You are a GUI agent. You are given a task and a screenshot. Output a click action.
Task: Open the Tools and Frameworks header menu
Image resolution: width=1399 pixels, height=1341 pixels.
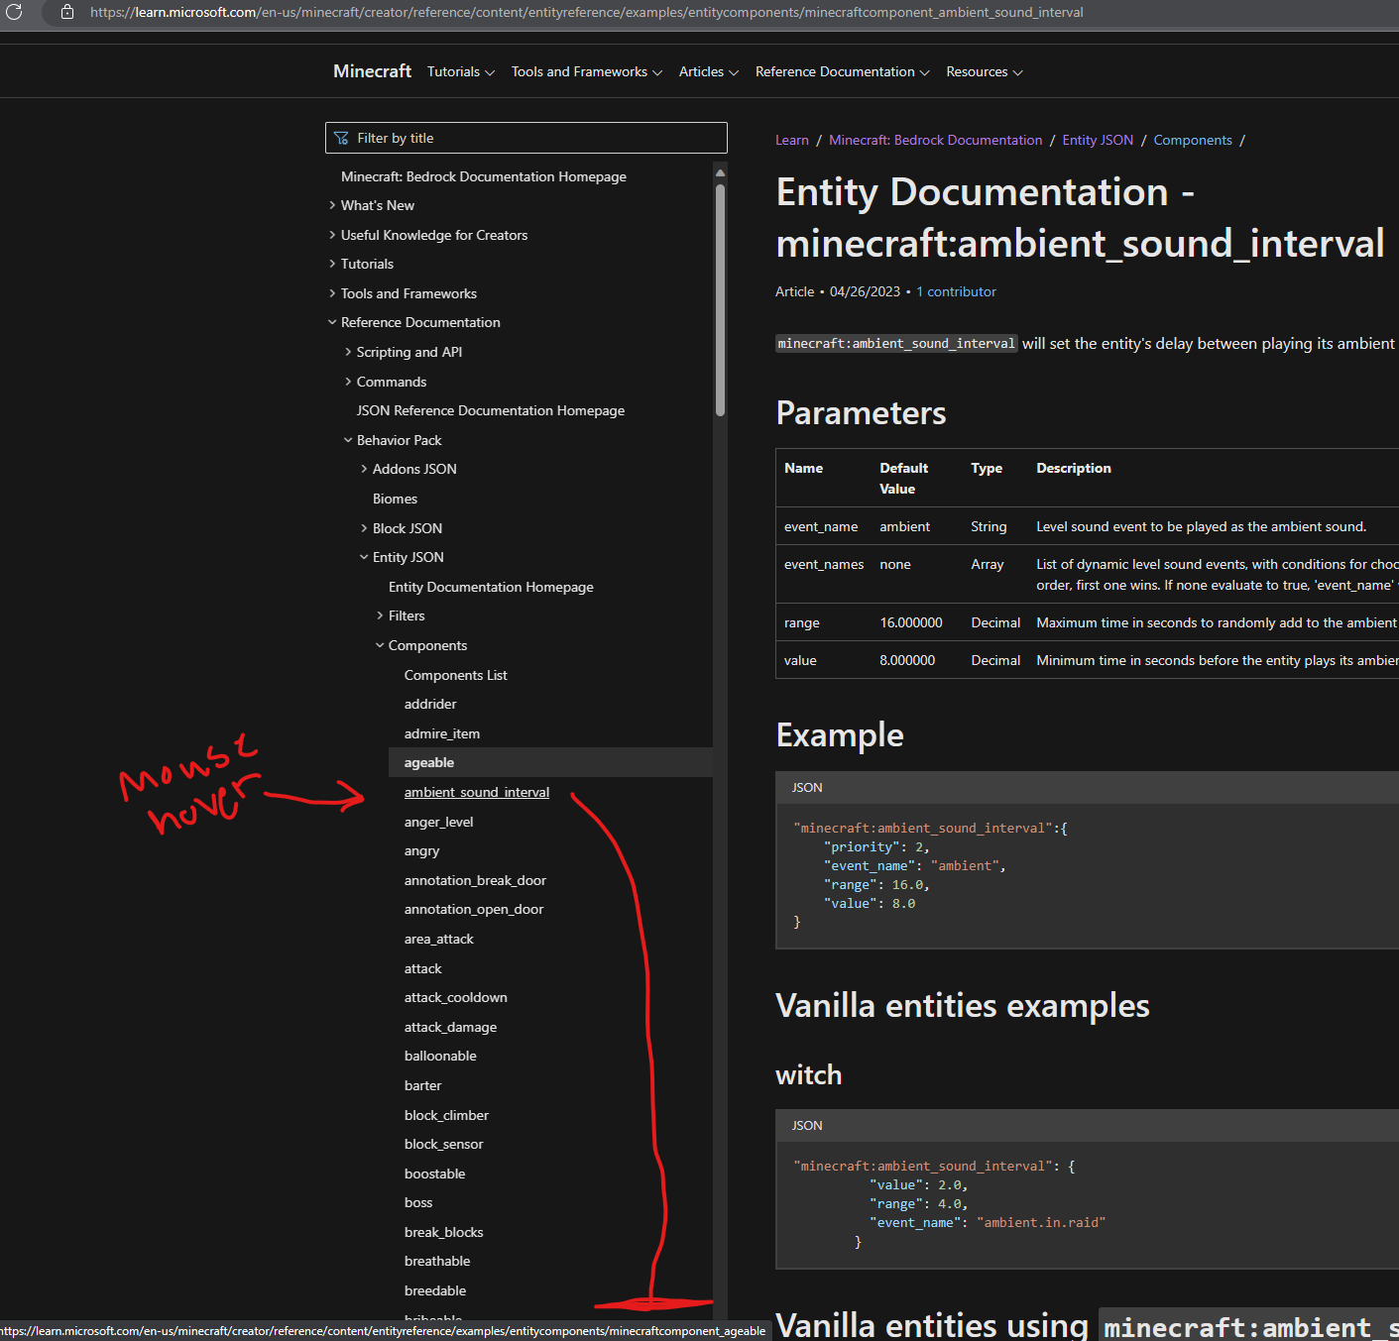pos(587,71)
